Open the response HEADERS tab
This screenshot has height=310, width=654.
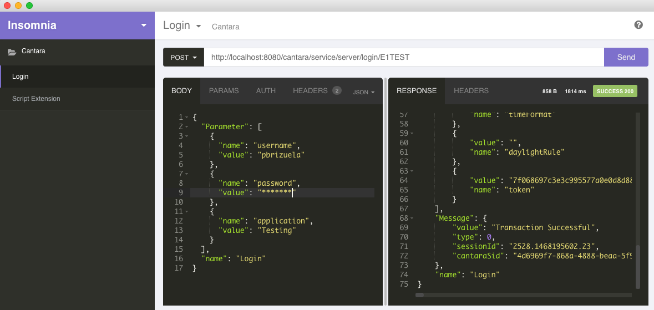pyautogui.click(x=471, y=91)
